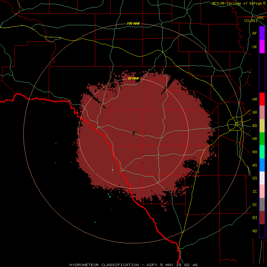Viewport: 267px width, 267px height.
Task: Click the 'IC' legend label
Action: coord(255,191)
